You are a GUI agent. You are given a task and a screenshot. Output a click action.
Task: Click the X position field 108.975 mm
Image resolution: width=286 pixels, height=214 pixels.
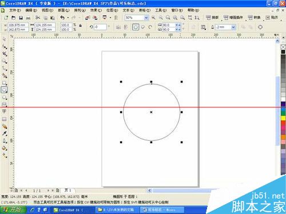[18, 25]
